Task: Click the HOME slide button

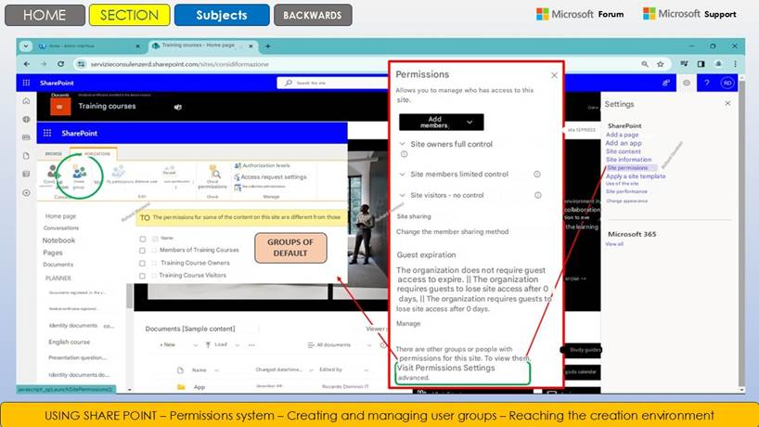Action: (x=45, y=15)
